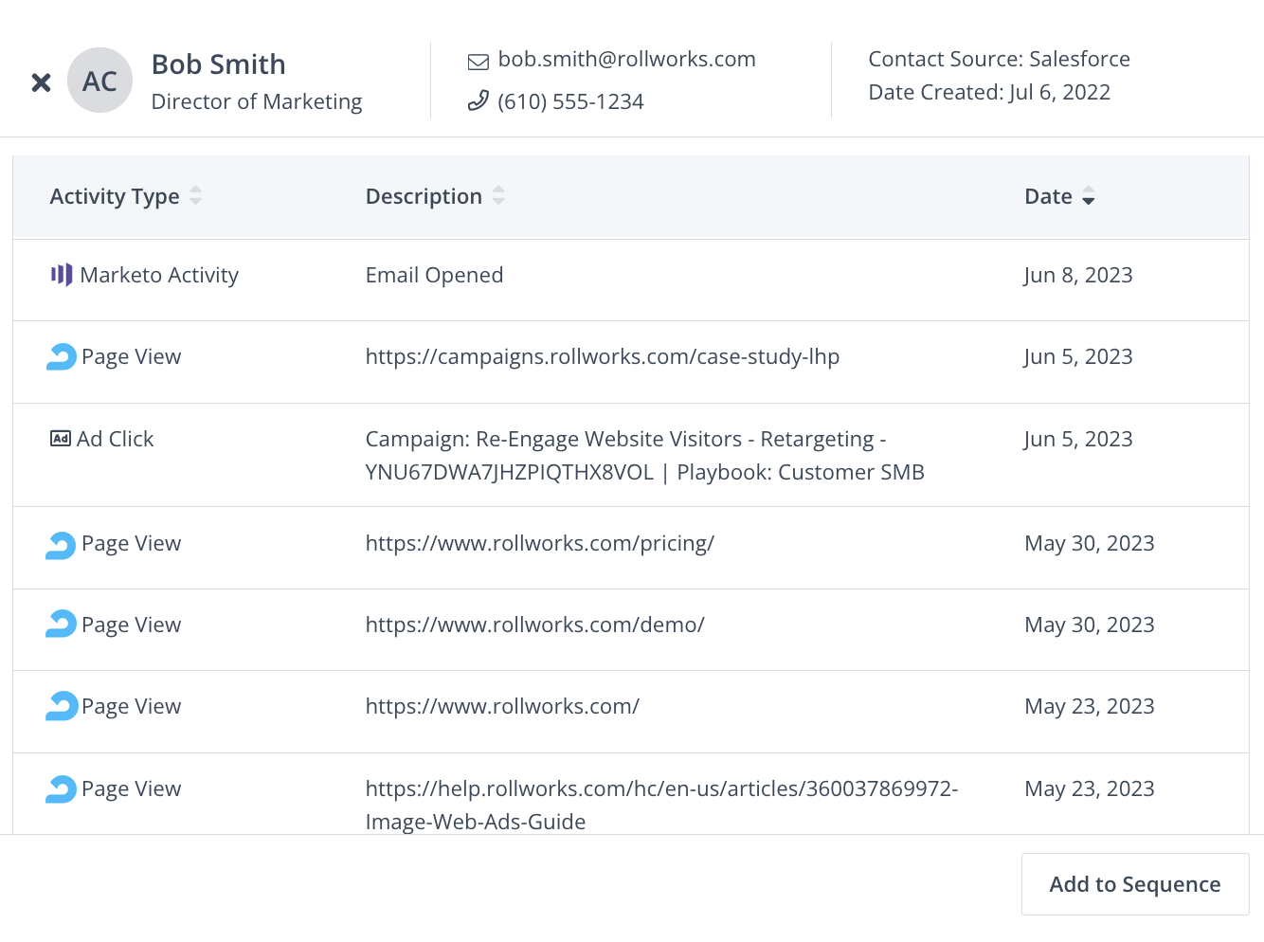Image resolution: width=1264 pixels, height=942 pixels.
Task: Click Page View icon for pricing row
Action: [x=62, y=544]
